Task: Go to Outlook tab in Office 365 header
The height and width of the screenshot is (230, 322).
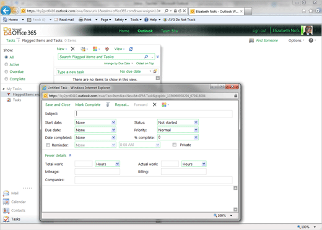Action: pos(145,31)
